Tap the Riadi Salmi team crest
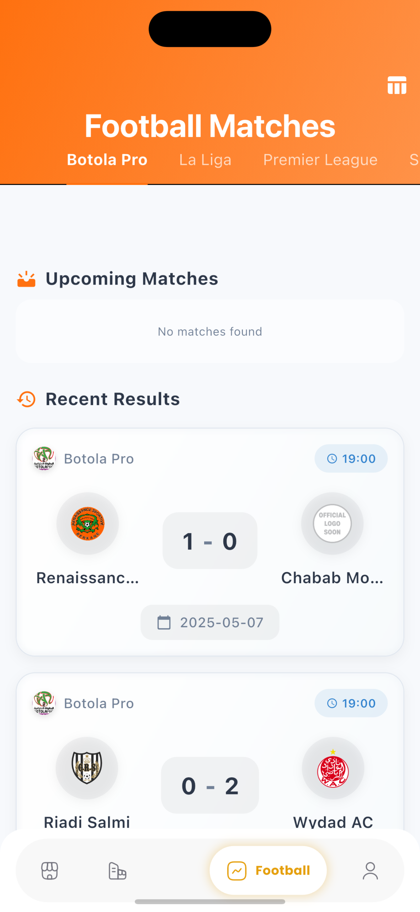 tap(87, 768)
